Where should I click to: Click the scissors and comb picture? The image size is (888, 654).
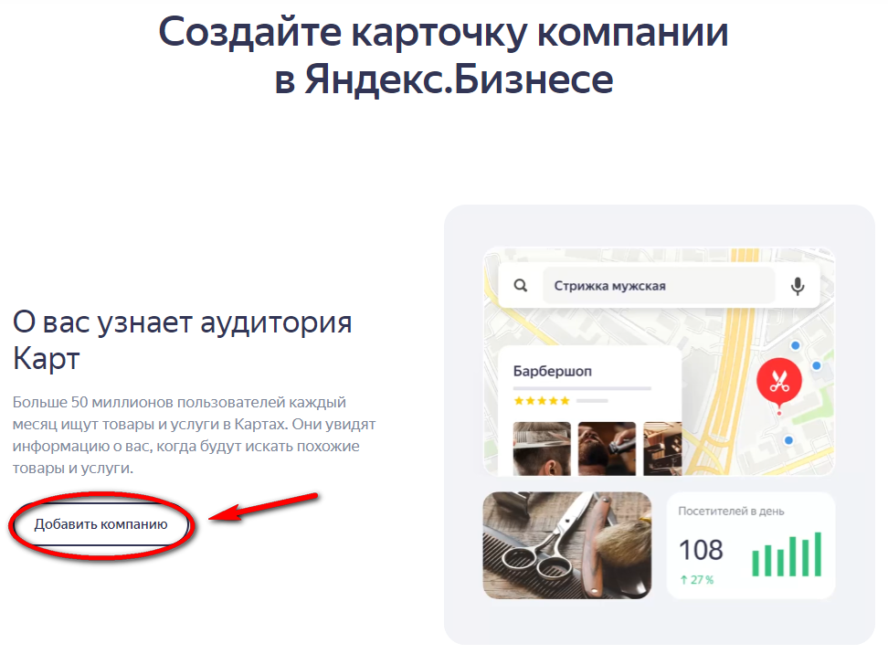coord(567,545)
